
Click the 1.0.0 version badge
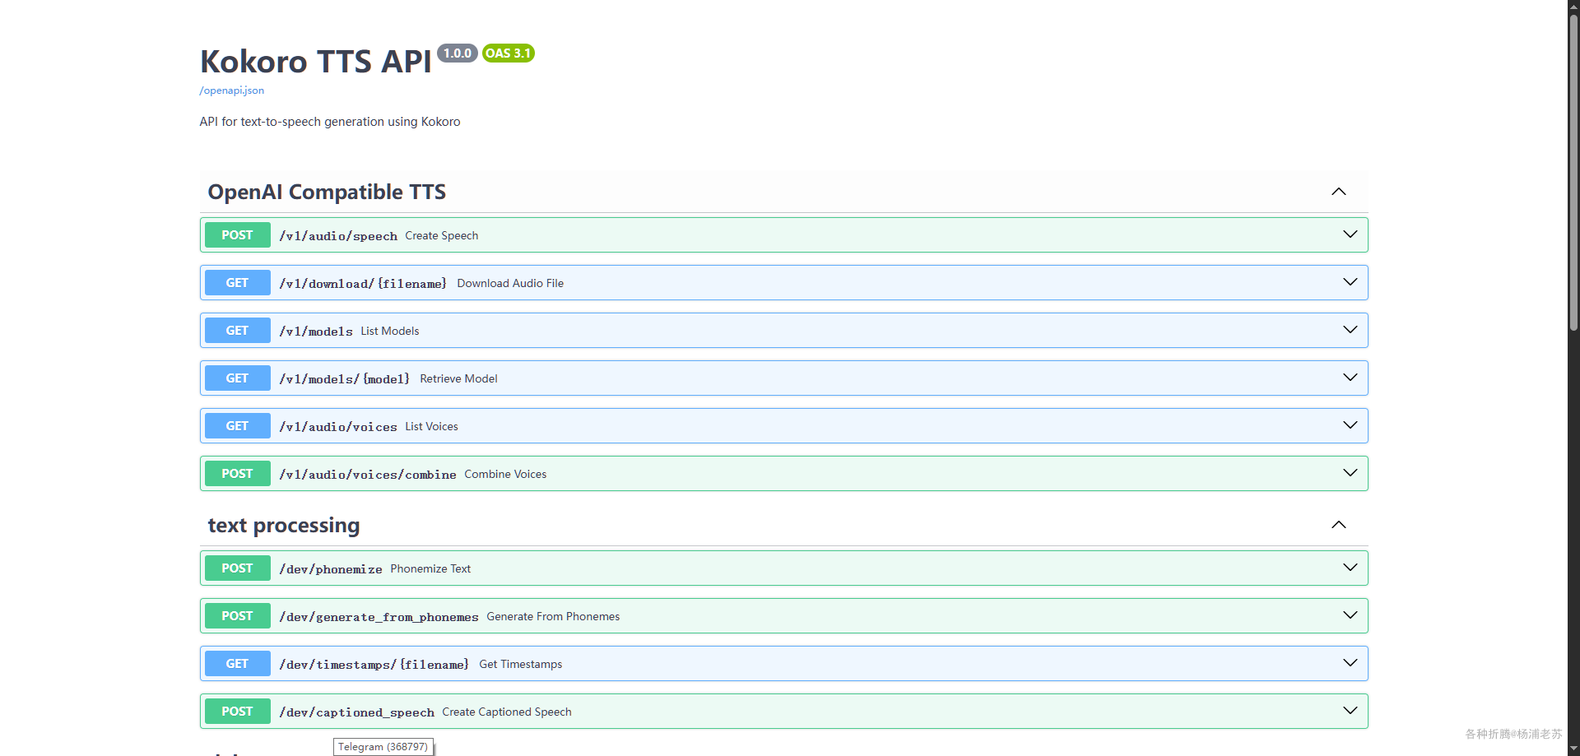click(458, 53)
